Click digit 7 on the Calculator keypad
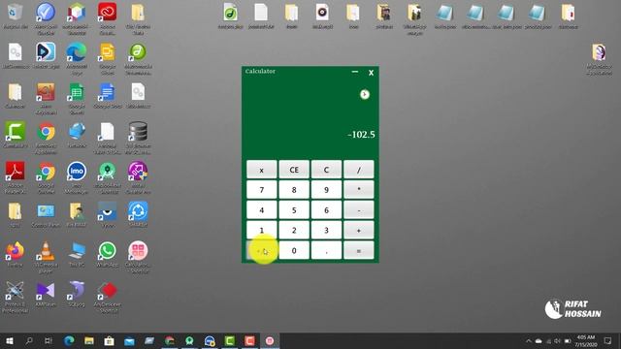Image resolution: width=621 pixels, height=349 pixels. pos(261,190)
